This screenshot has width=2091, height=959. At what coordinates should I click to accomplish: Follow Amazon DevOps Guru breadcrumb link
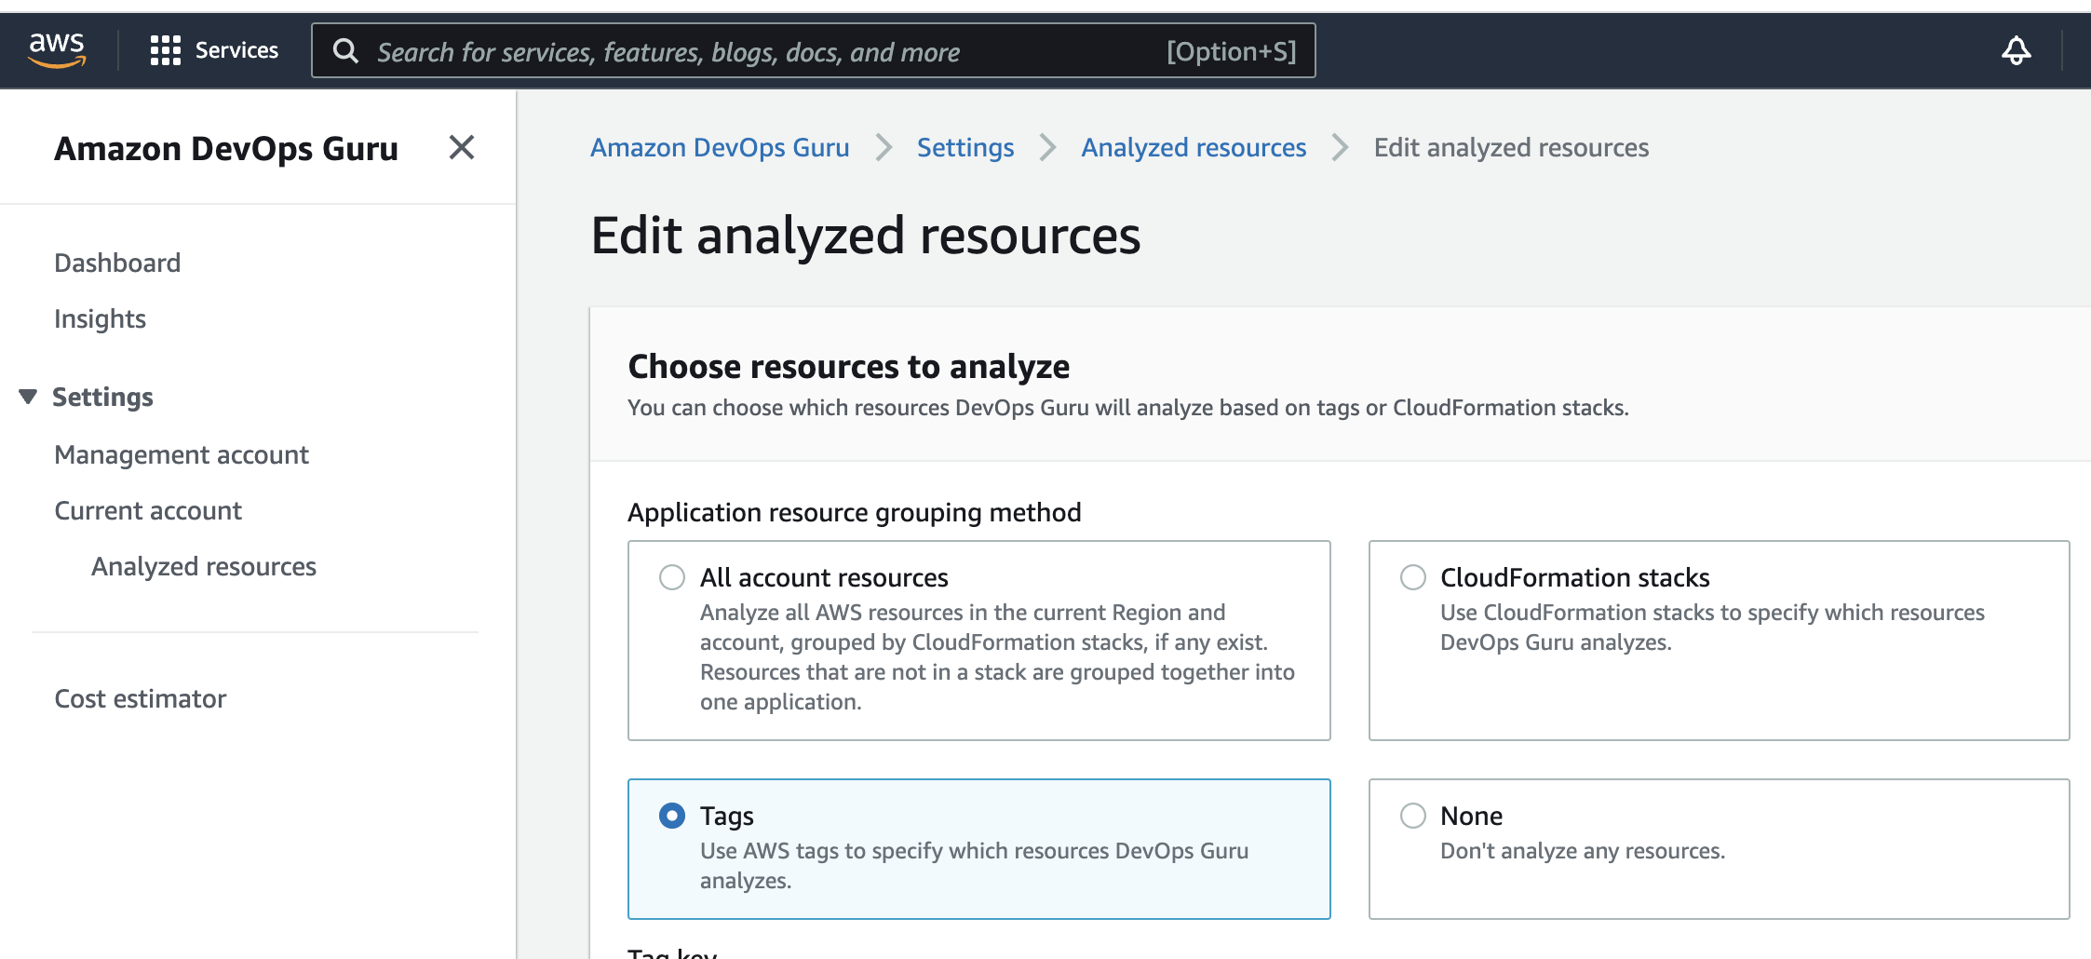coord(720,147)
